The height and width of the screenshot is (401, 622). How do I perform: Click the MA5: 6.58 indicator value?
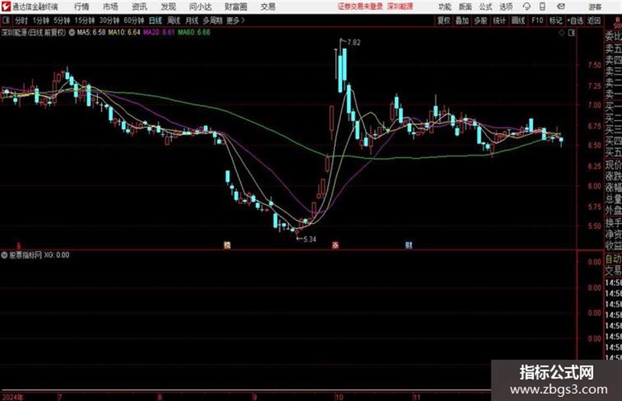[91, 32]
